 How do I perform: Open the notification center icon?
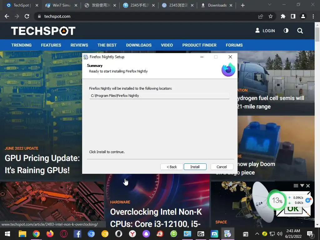click(310, 234)
